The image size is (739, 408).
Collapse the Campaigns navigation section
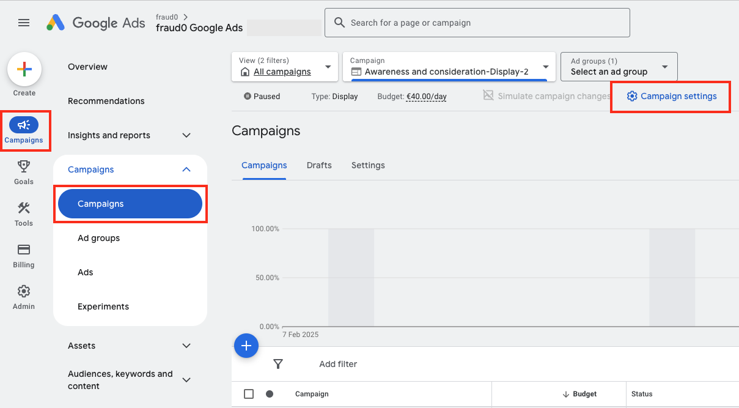[x=186, y=169]
